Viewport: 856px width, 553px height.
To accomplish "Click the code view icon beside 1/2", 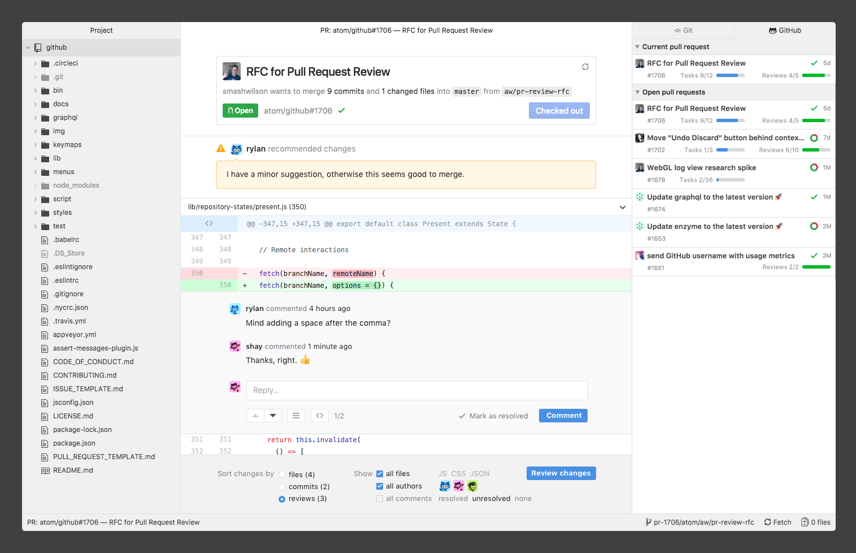I will (320, 416).
